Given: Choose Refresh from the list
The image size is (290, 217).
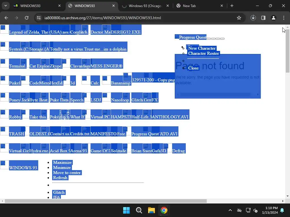Looking at the screenshot, I should [60, 178].
